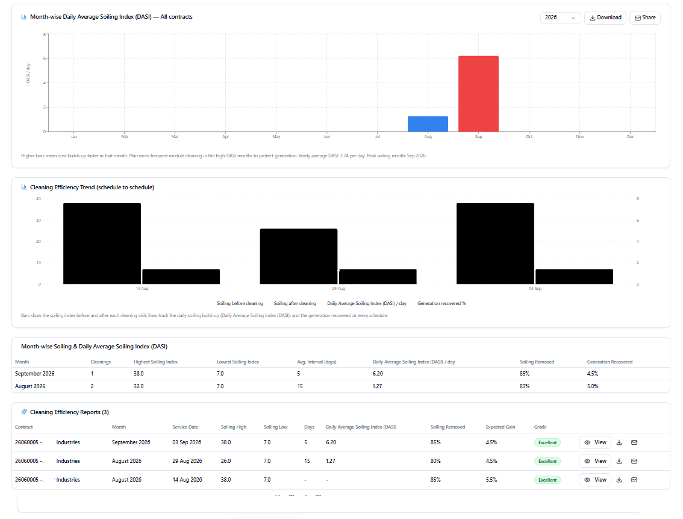Click the chart icon beside Cleaning Efficiency Trend
The width and height of the screenshot is (683, 519).
tap(24, 187)
